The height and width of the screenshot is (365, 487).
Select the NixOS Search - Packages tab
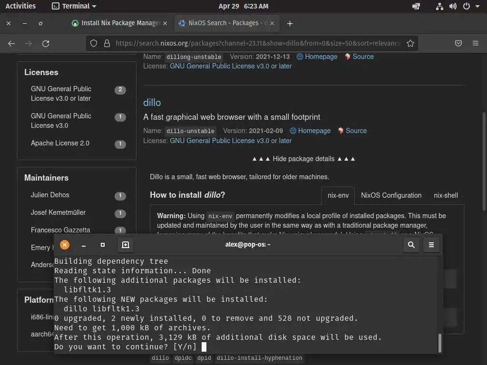click(227, 23)
